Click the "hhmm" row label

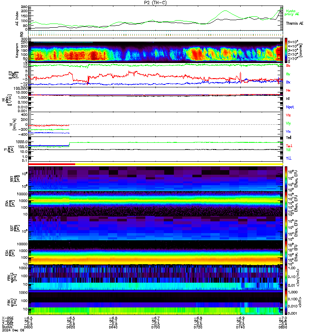coord(7,327)
